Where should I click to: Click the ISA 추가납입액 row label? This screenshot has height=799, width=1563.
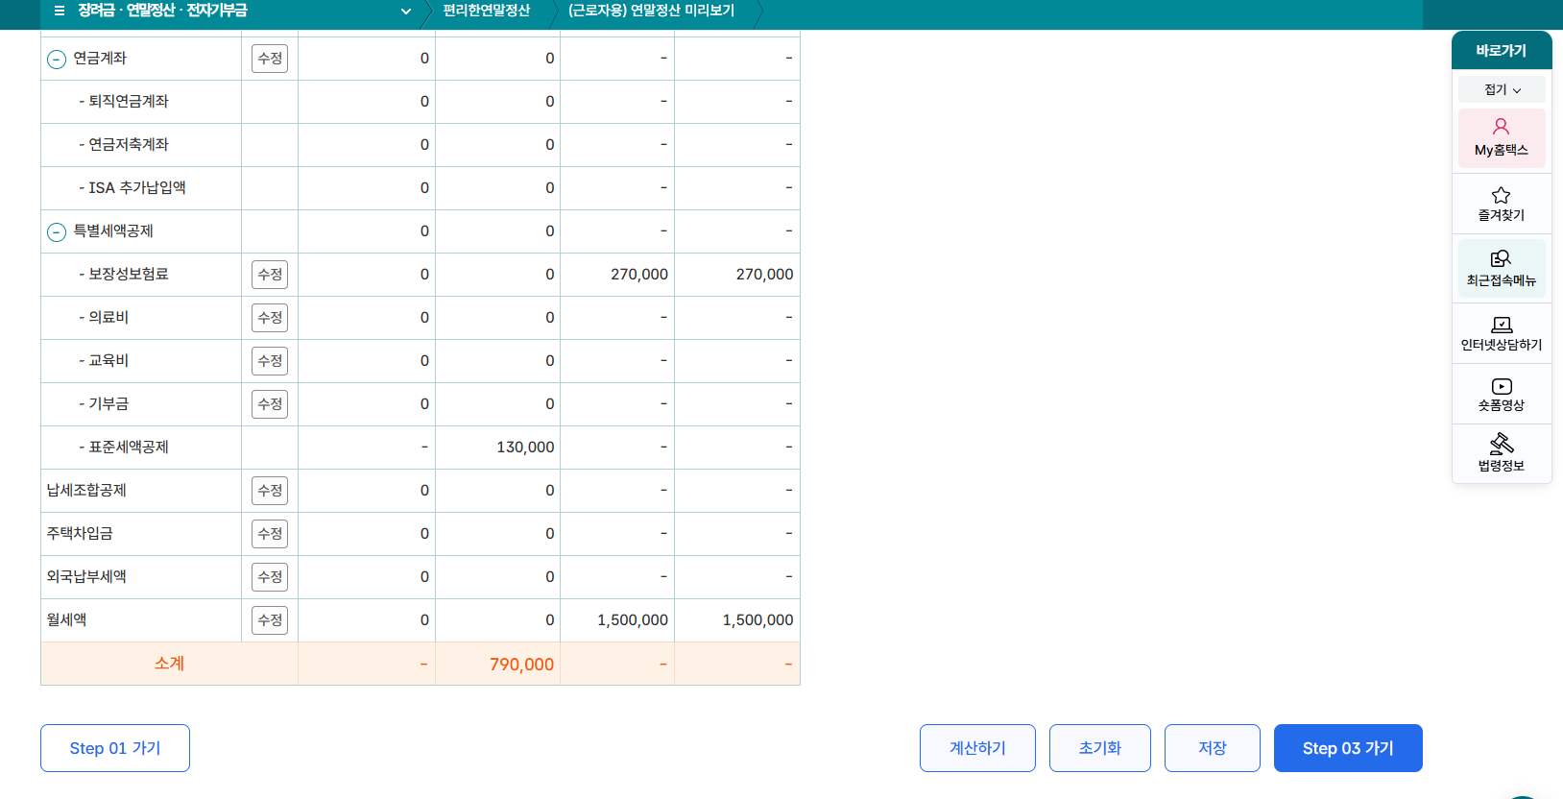[x=132, y=188]
